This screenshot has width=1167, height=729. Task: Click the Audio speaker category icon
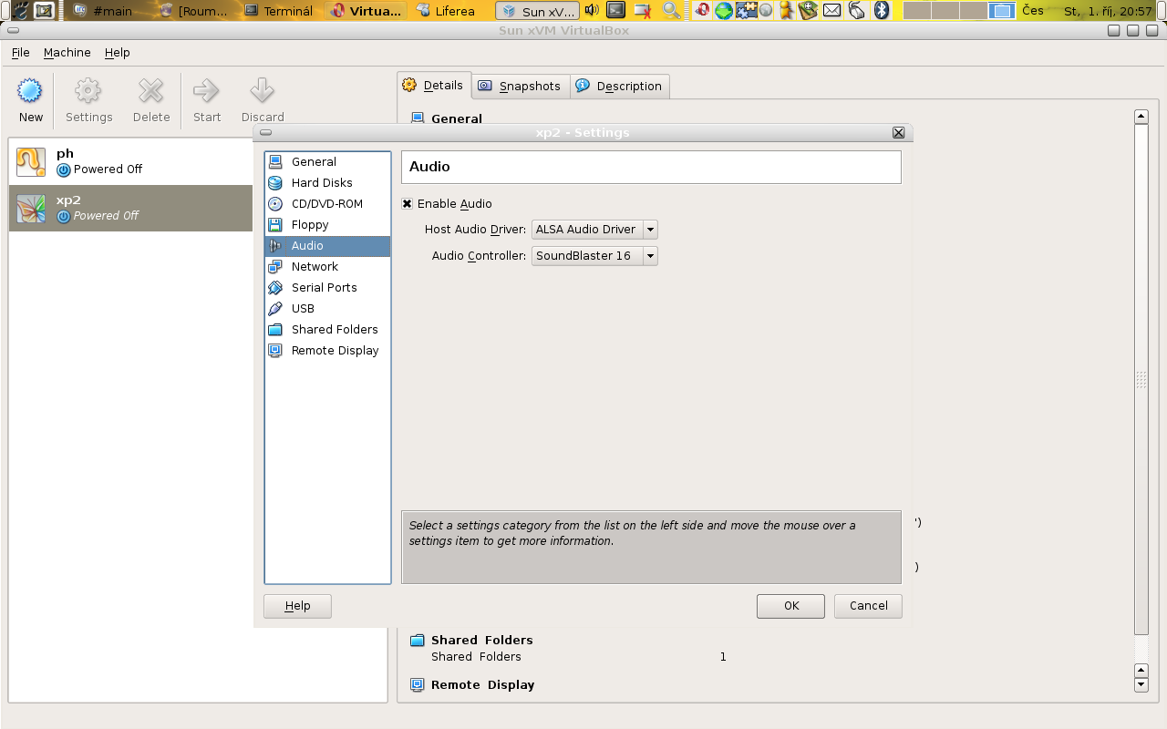(x=275, y=246)
